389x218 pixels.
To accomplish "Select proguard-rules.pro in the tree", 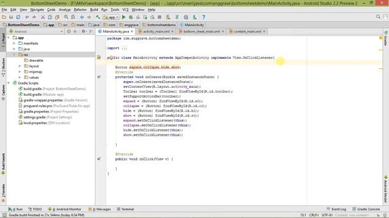I will [54, 106].
